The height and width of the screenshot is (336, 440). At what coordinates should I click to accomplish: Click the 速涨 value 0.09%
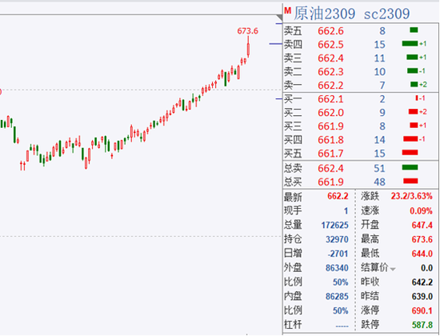[x=421, y=210]
